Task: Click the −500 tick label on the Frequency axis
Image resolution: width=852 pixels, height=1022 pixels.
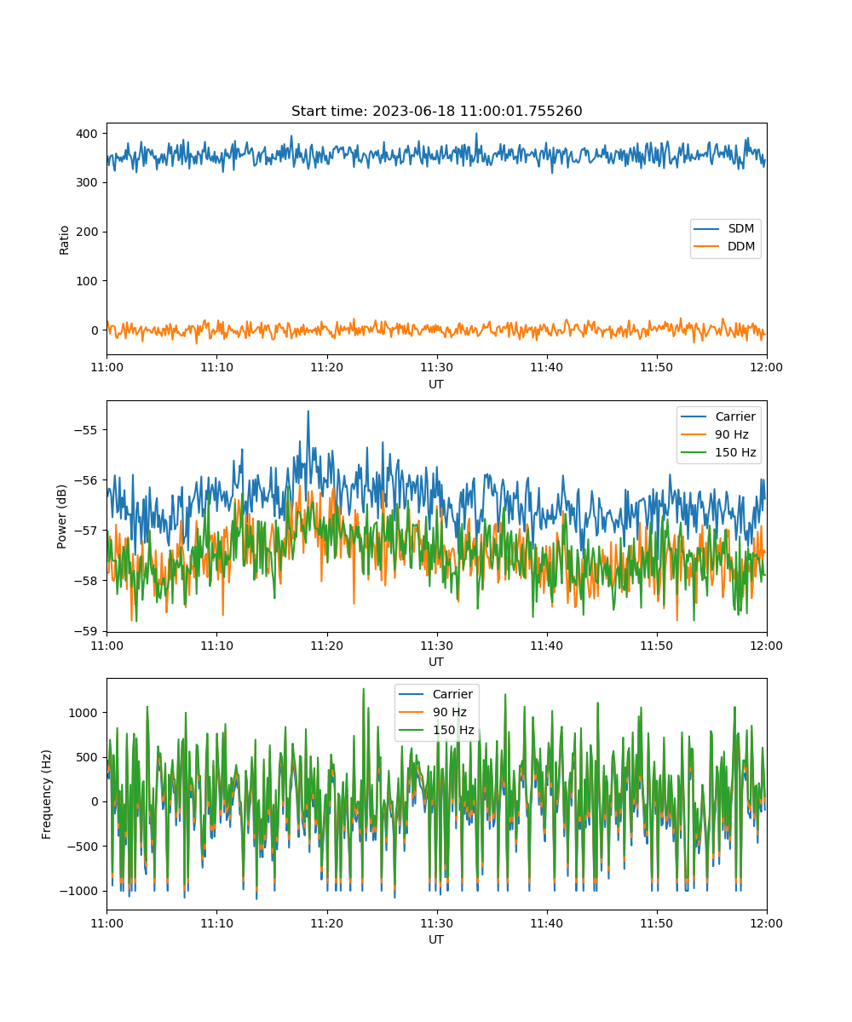Action: (84, 847)
